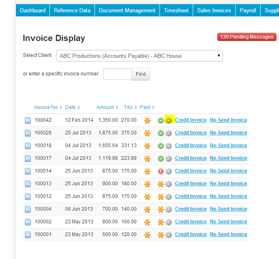Click Re-Send Invoice for invoice 100013
The height and width of the screenshot is (259, 279).
[228, 184]
